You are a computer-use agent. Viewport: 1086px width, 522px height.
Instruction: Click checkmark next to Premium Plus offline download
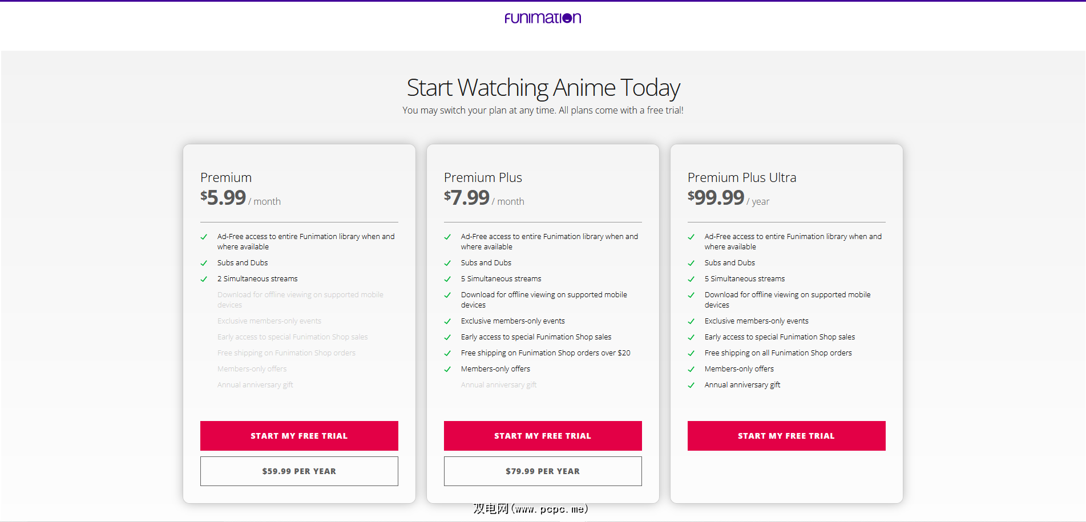point(447,295)
